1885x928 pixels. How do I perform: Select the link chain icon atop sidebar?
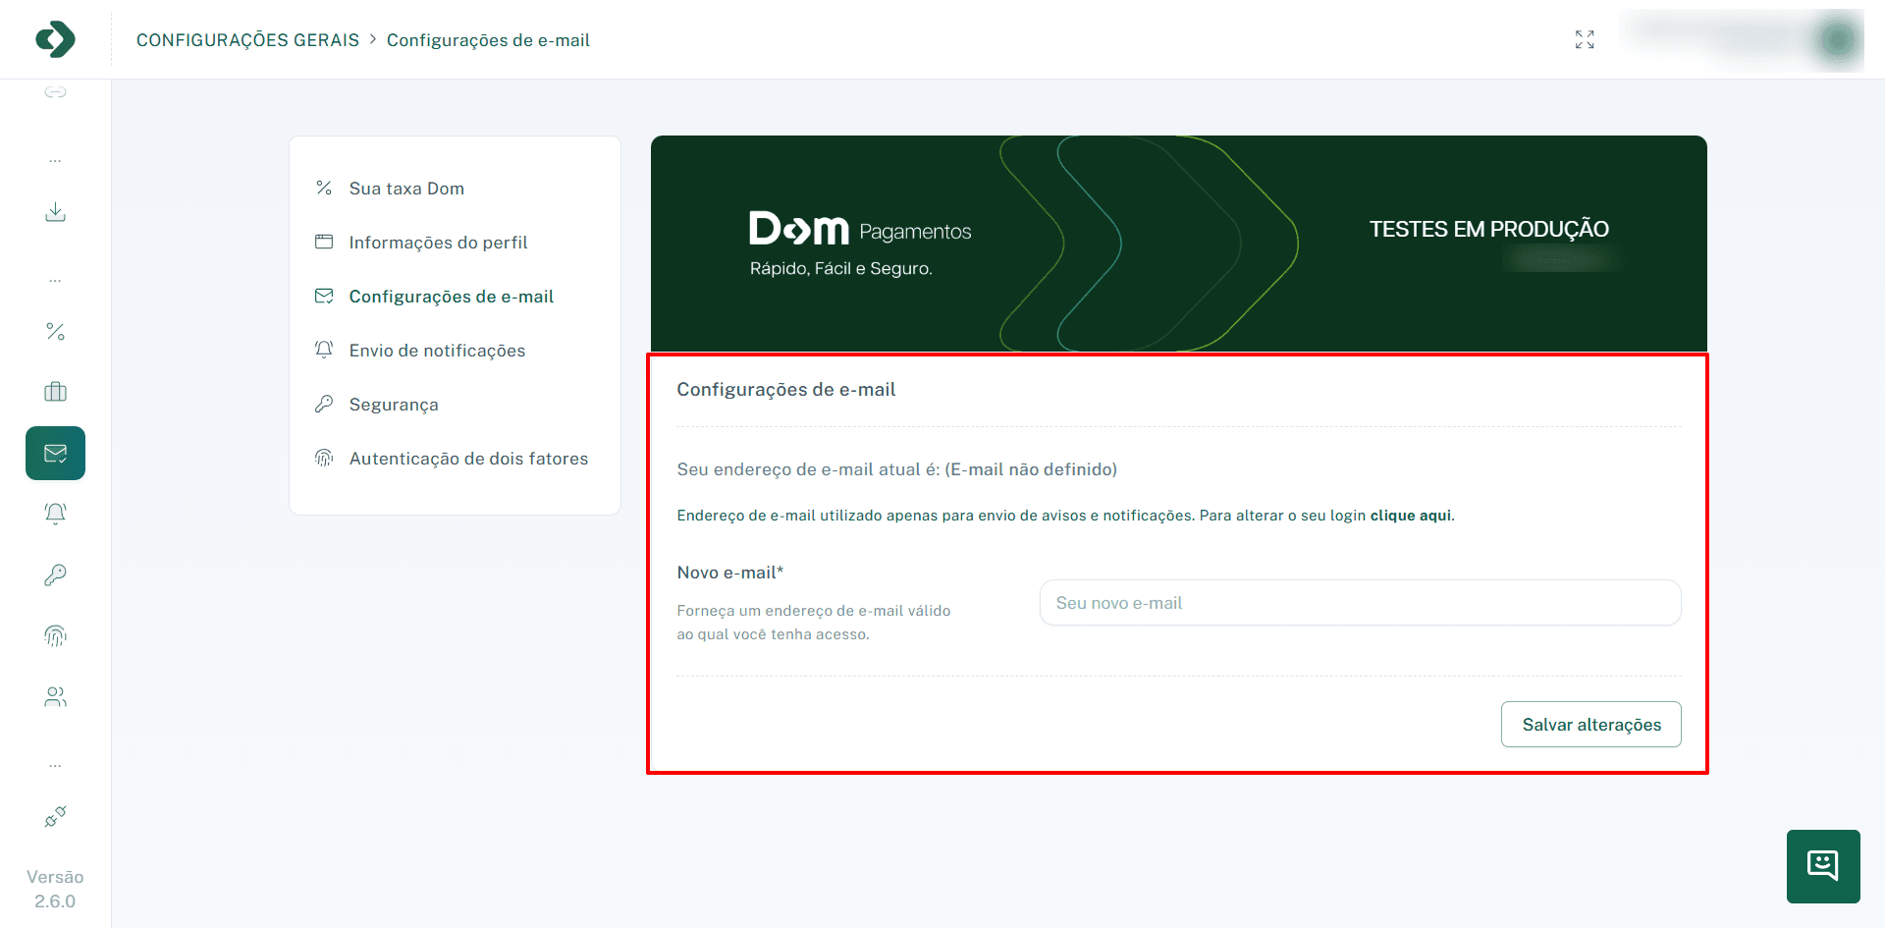click(55, 91)
